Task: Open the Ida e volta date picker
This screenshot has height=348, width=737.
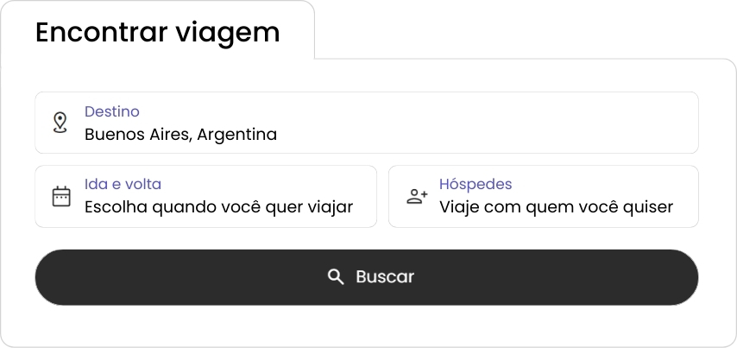Action: point(205,196)
